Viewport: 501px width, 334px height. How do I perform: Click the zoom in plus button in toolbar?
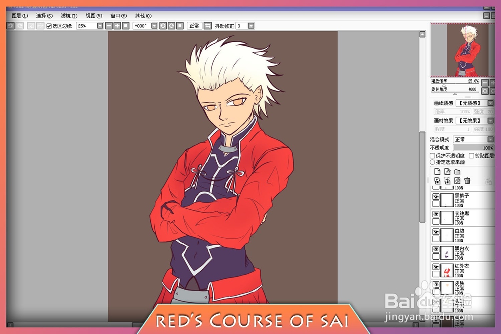pyautogui.click(x=117, y=26)
